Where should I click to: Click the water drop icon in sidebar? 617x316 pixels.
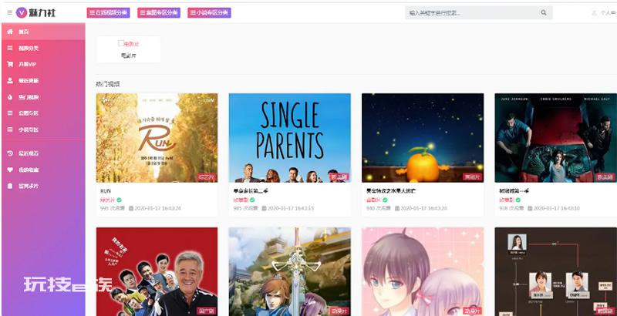click(x=10, y=97)
